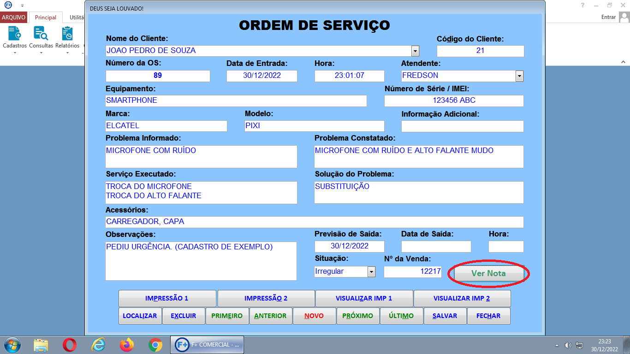Show hidden tray icons arrow
Viewport: 630px width, 354px height.
[x=557, y=345]
